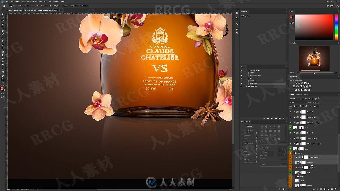Hide the Curves 16 layer
Image resolution: width=340 pixels, height=191 pixels.
(x=291, y=133)
